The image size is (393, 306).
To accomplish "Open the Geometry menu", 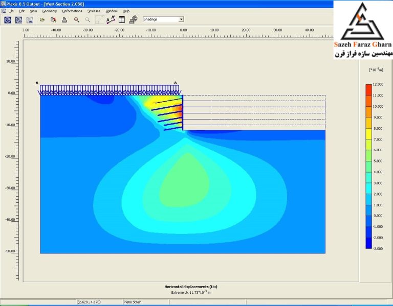I will coord(49,11).
